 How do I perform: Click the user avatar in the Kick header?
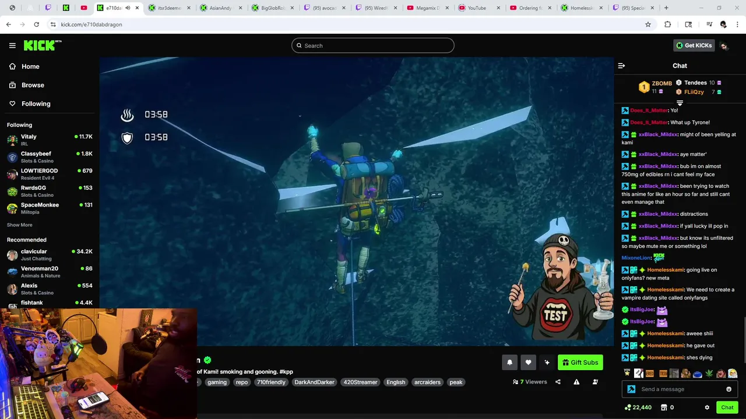tap(724, 46)
